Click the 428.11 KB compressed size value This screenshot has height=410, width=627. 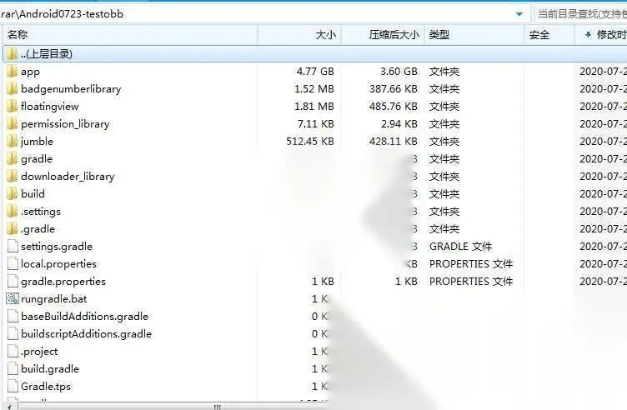tap(394, 142)
